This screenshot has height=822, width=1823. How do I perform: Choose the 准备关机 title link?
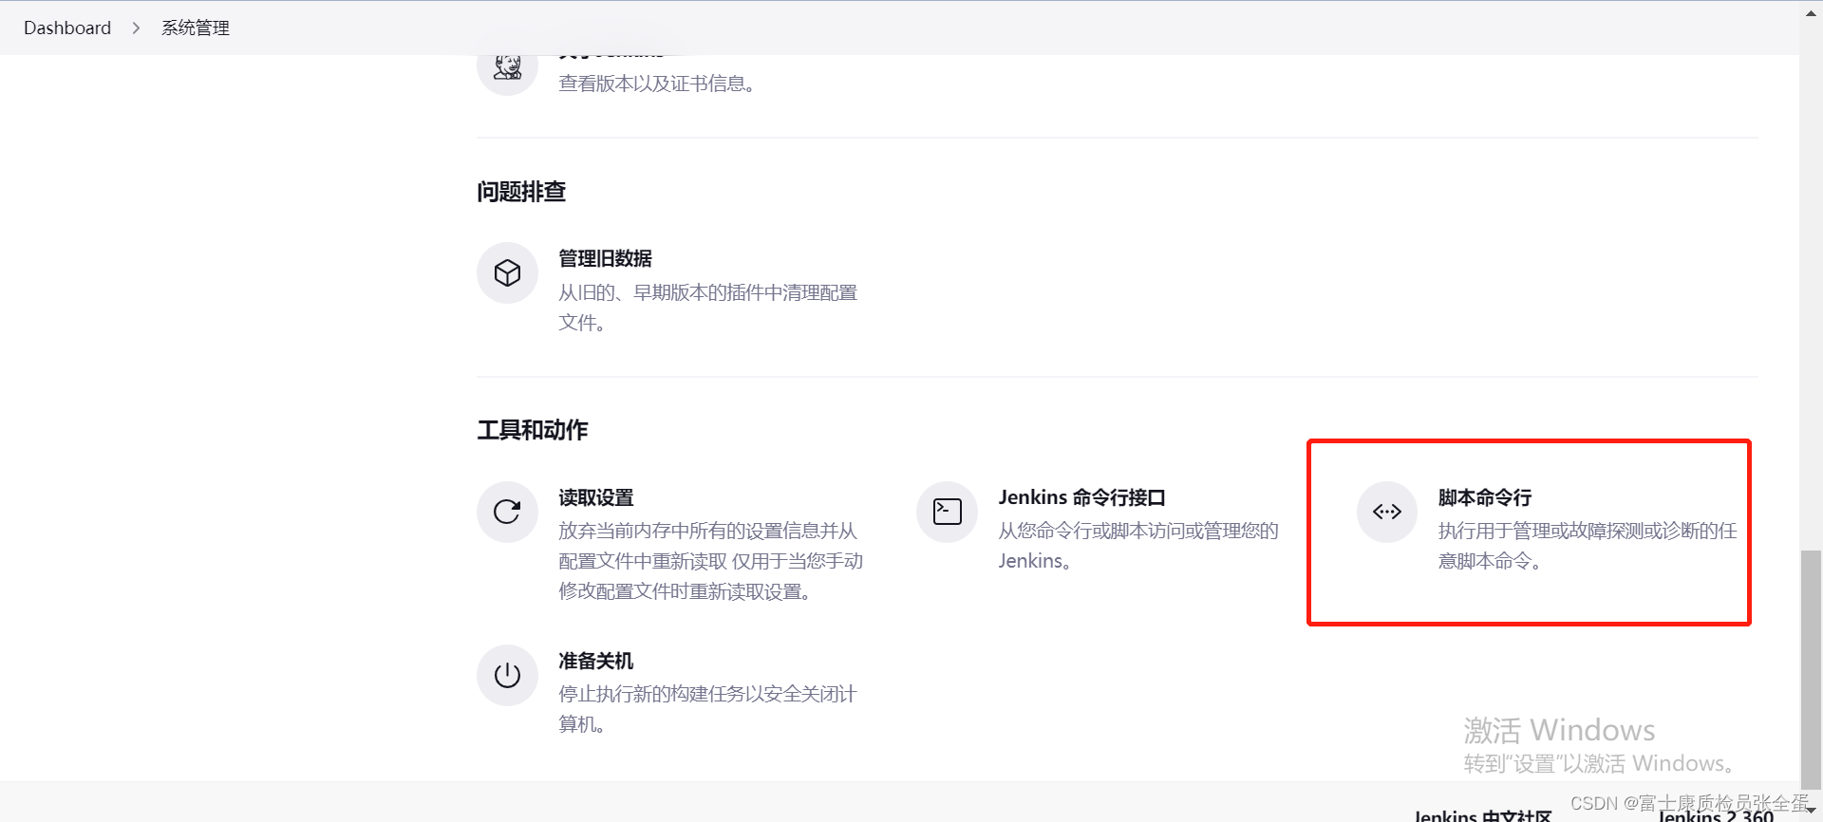click(595, 661)
